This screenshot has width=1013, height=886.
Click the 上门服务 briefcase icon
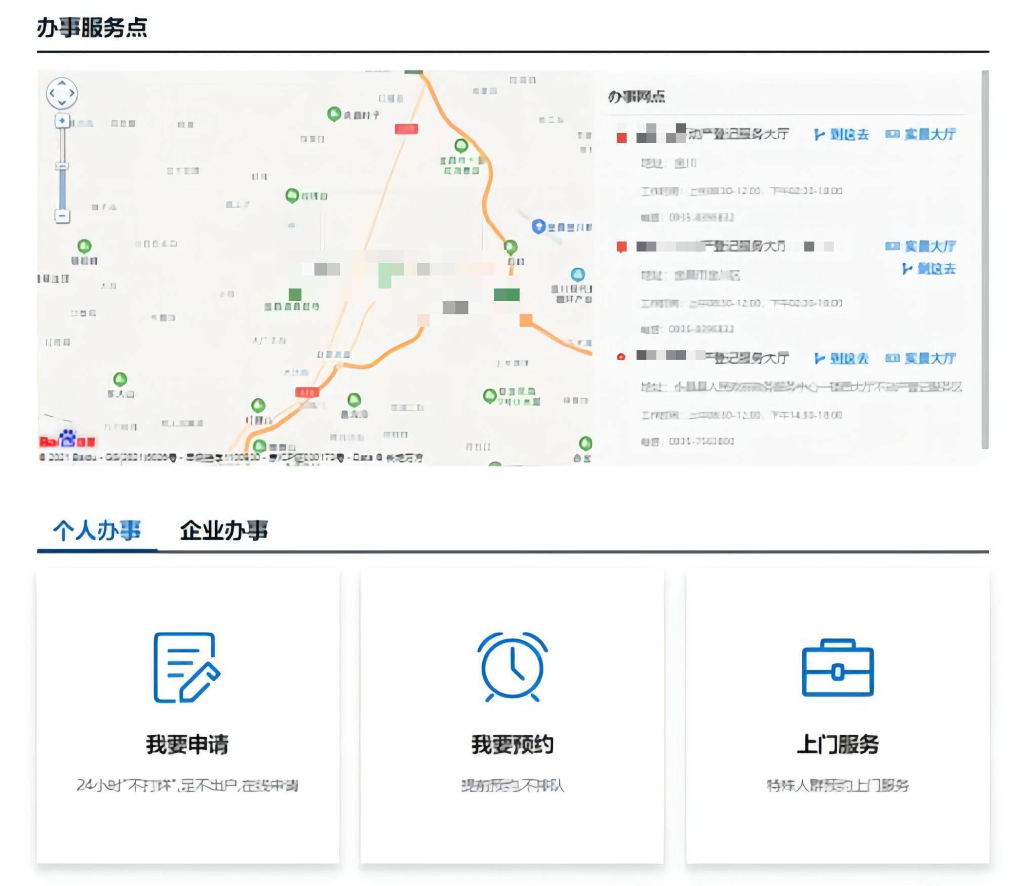837,667
